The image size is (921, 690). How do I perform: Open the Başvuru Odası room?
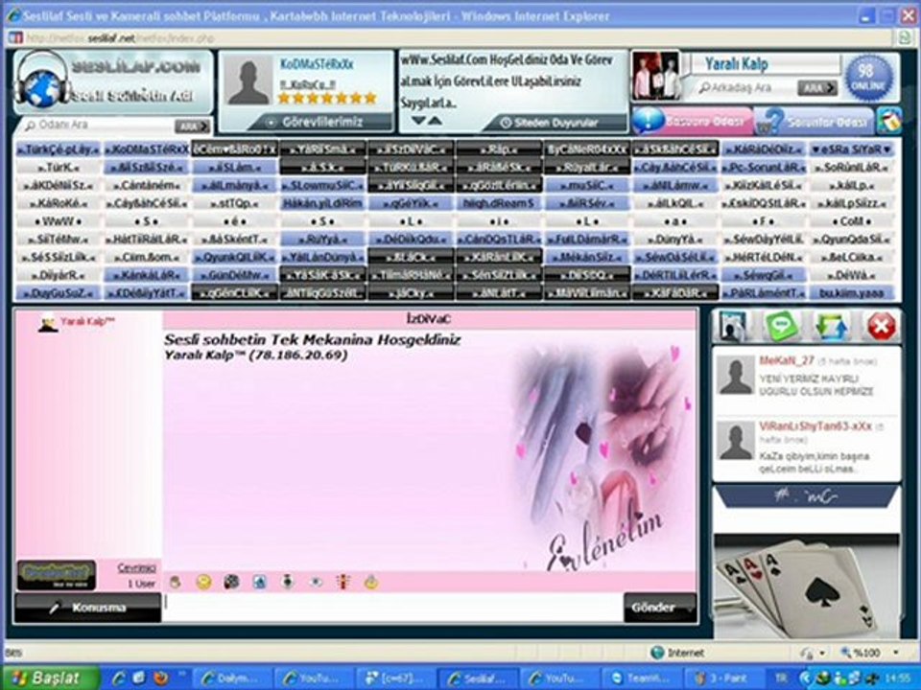[x=693, y=121]
